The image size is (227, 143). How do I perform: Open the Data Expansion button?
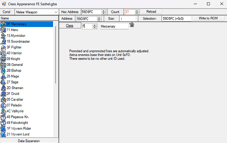[x=29, y=141]
